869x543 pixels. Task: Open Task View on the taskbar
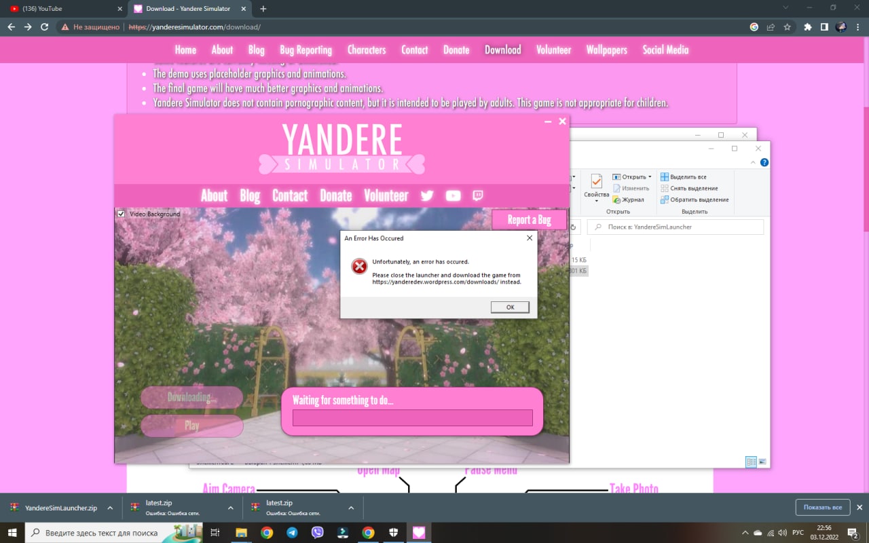click(215, 533)
